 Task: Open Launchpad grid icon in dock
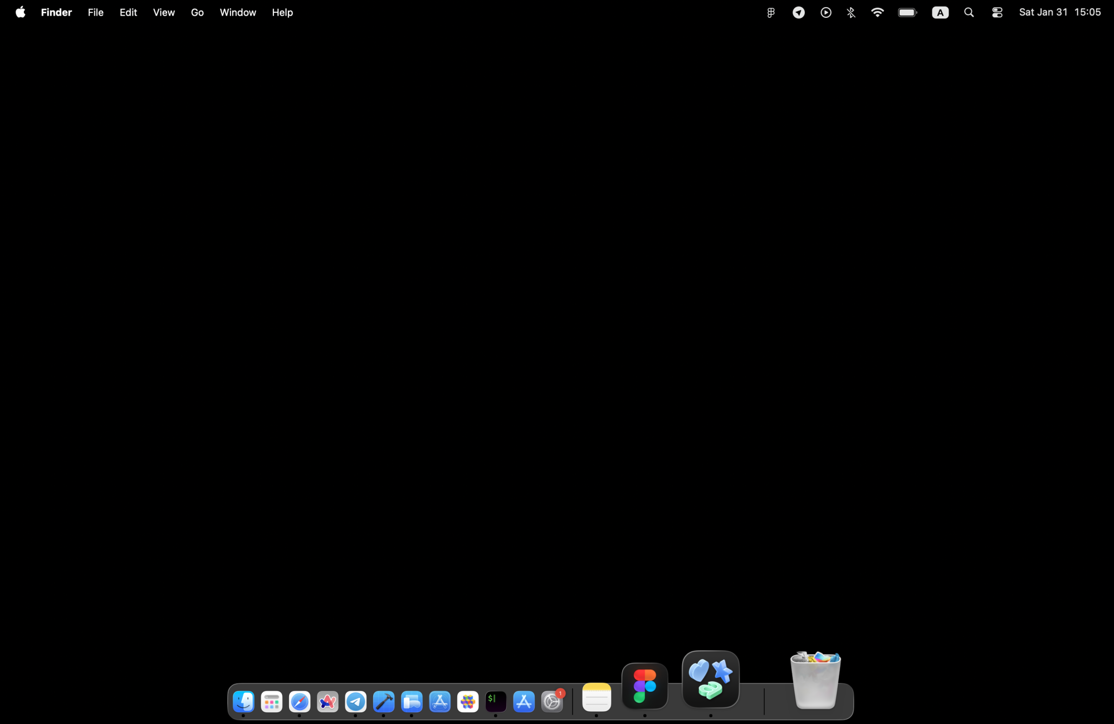click(272, 702)
